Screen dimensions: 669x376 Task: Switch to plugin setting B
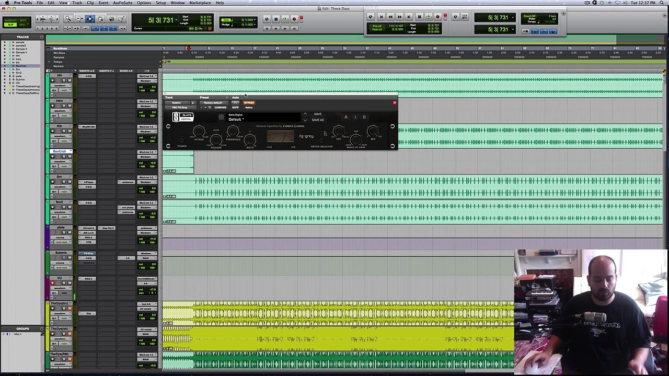(364, 117)
